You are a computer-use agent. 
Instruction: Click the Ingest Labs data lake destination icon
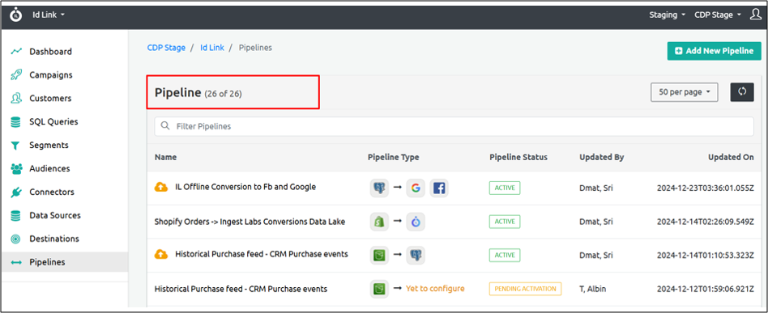416,222
